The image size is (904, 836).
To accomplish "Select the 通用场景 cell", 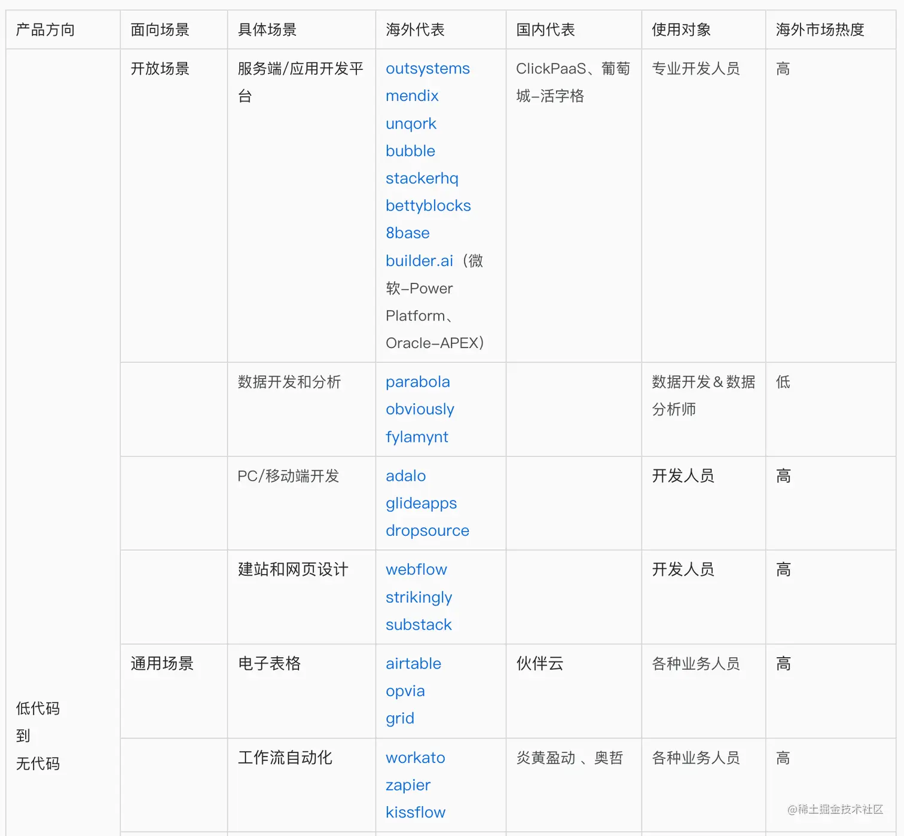I will [x=174, y=691].
